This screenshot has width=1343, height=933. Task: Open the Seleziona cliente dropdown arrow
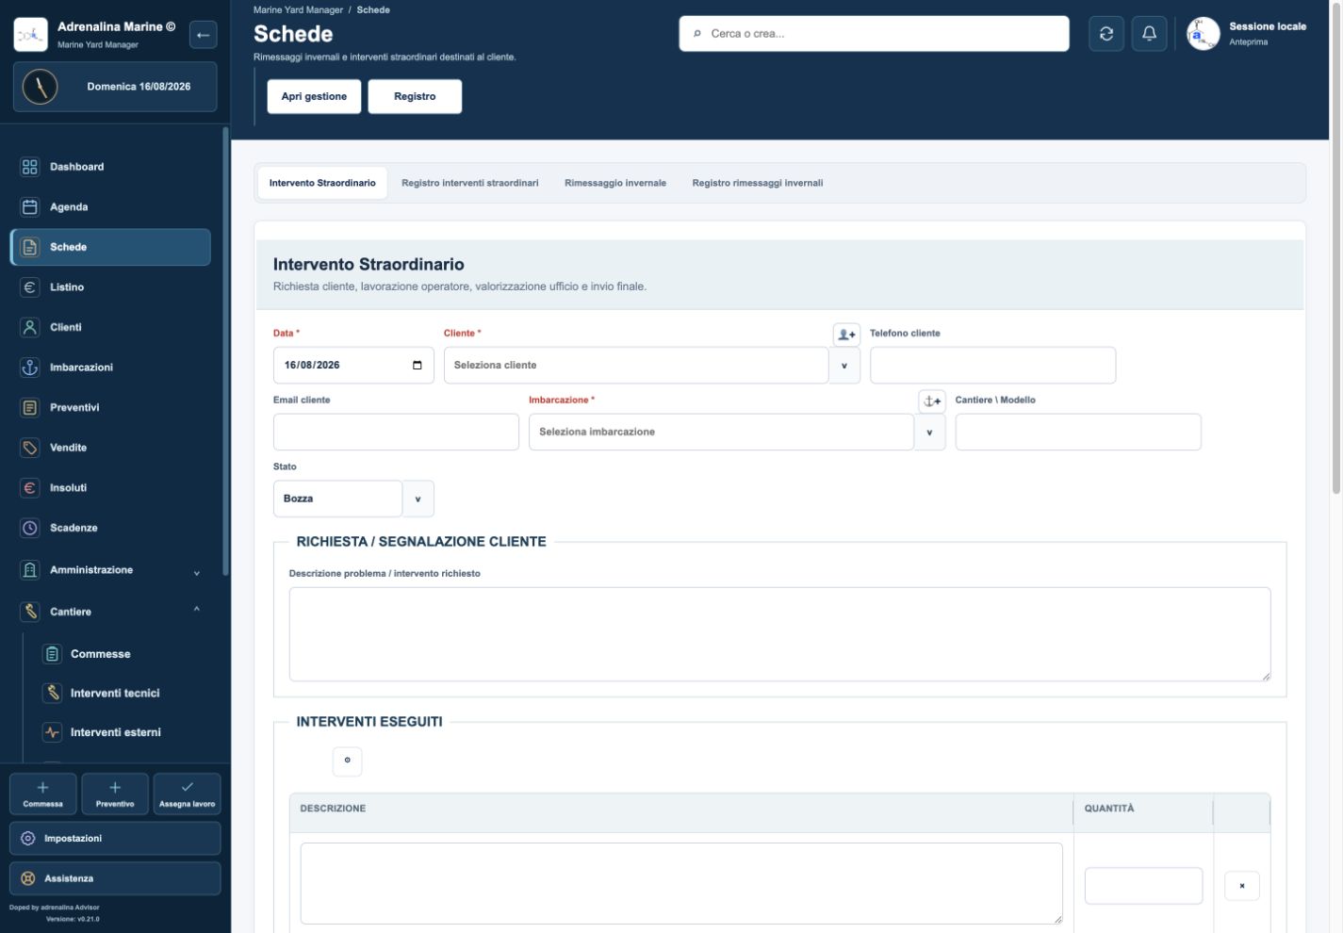click(844, 366)
